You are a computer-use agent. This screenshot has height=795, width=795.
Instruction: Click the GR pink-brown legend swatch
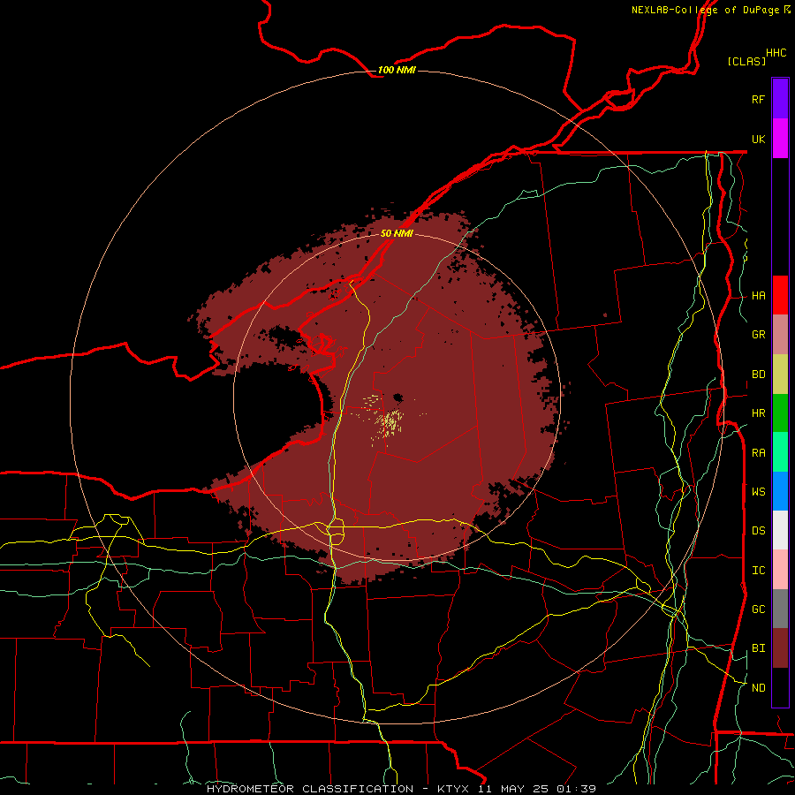[x=780, y=335]
